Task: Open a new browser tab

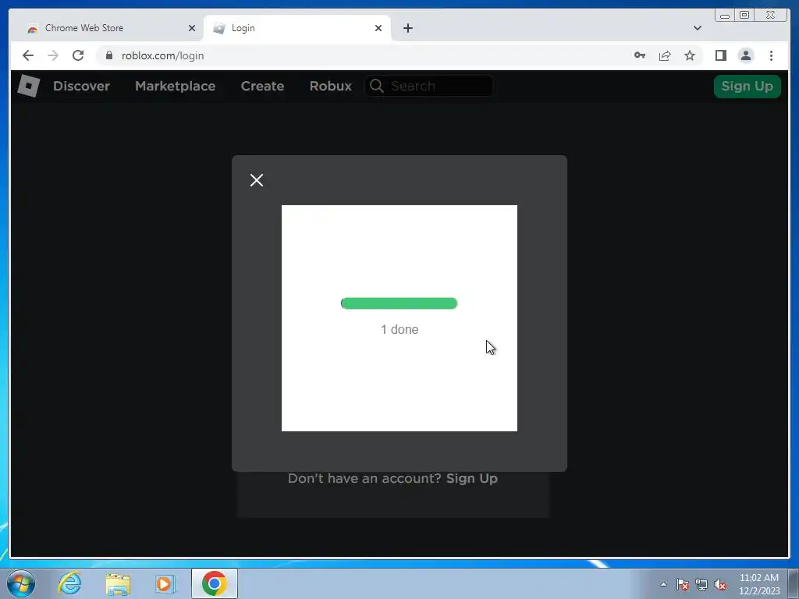Action: (x=407, y=28)
